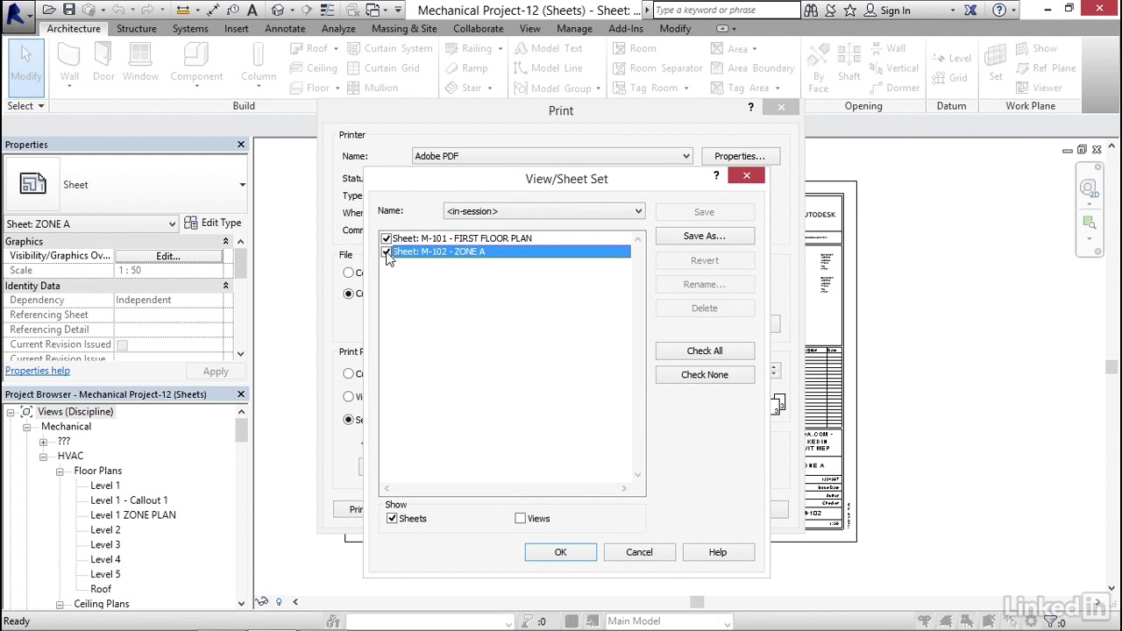
Task: Open the Systems ribbon tab
Action: tap(190, 28)
